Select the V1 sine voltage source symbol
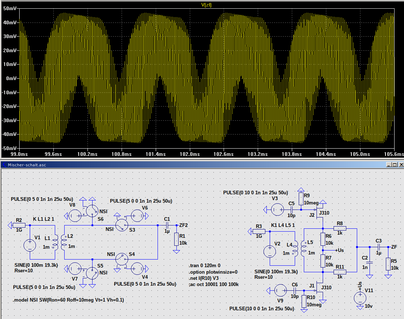404x319 pixels. click(x=29, y=245)
